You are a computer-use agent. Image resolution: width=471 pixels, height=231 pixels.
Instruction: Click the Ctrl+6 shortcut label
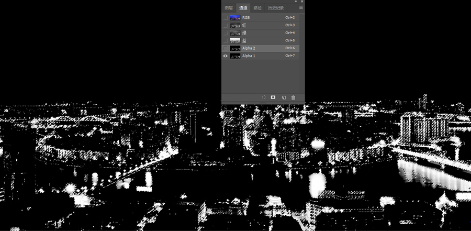click(x=290, y=48)
